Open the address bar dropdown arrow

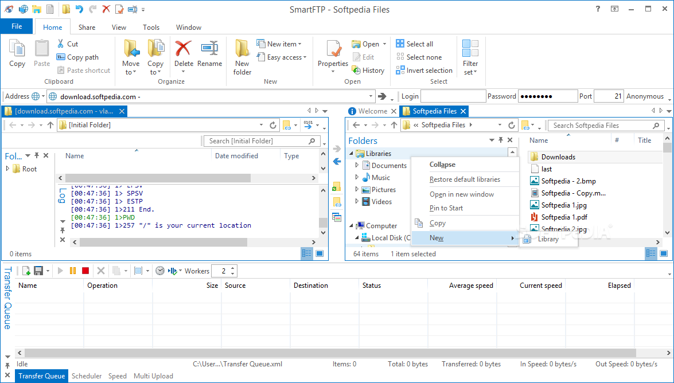(371, 96)
